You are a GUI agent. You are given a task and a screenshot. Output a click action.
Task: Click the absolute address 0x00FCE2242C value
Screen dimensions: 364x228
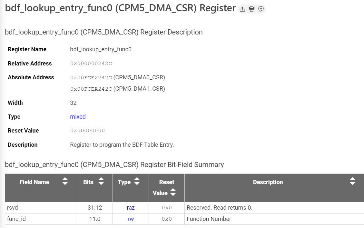91,77
